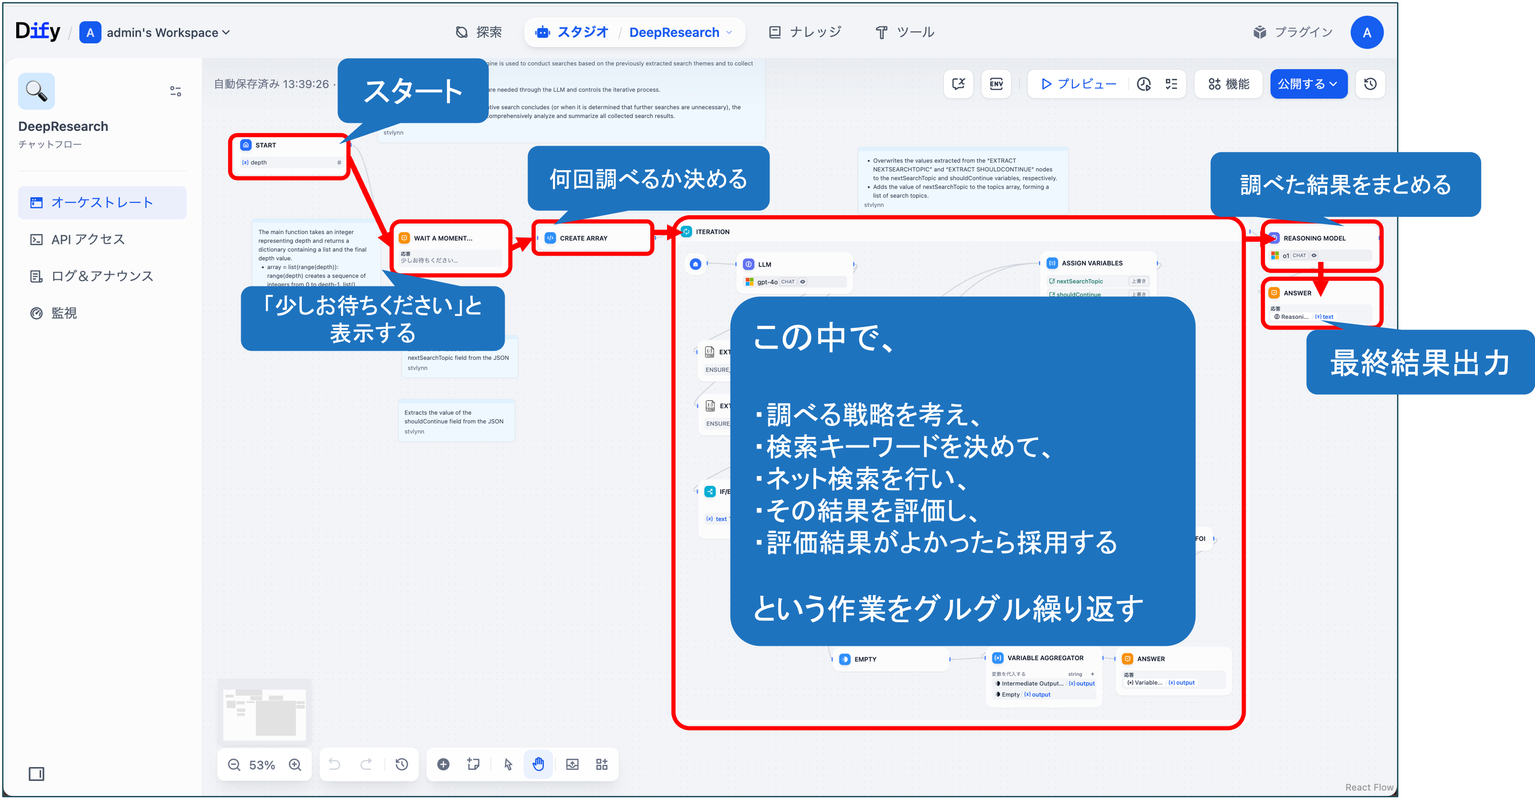Click the React Flow attribution link
Viewport: 1535px width, 799px height.
tap(1369, 787)
